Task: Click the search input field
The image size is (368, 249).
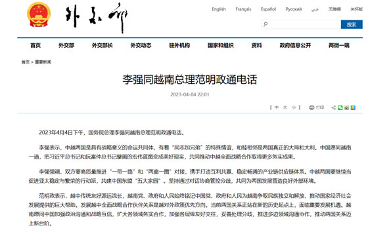Action: 302,24
